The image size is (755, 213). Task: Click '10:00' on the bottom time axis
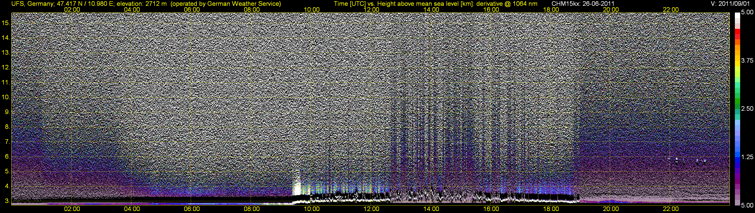312,209
